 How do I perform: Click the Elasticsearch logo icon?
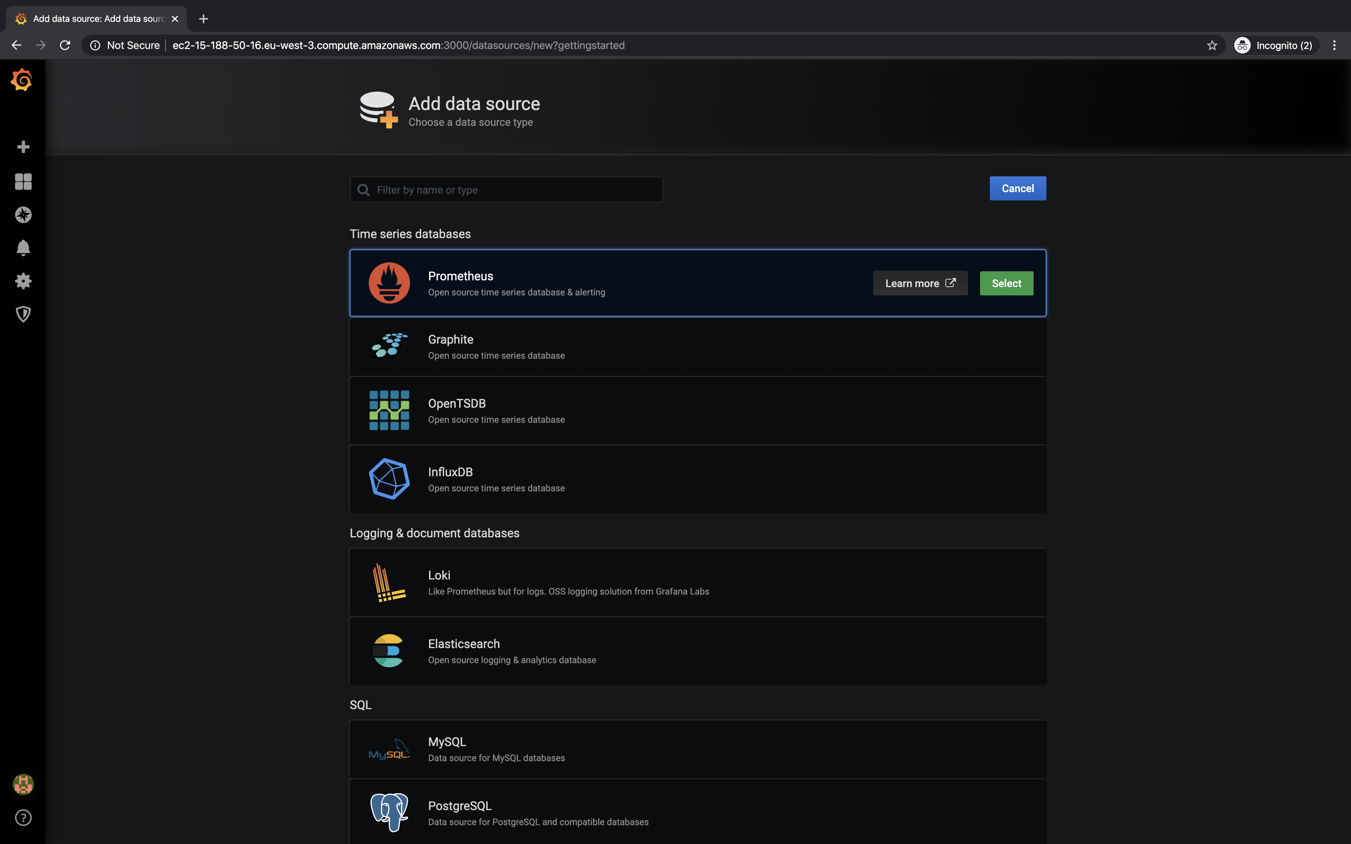(389, 650)
